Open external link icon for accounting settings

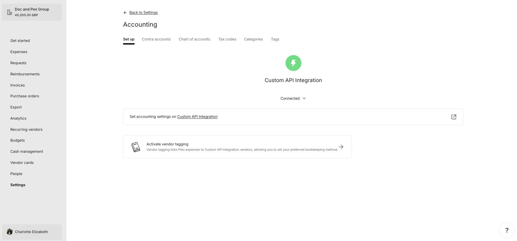tap(454, 117)
